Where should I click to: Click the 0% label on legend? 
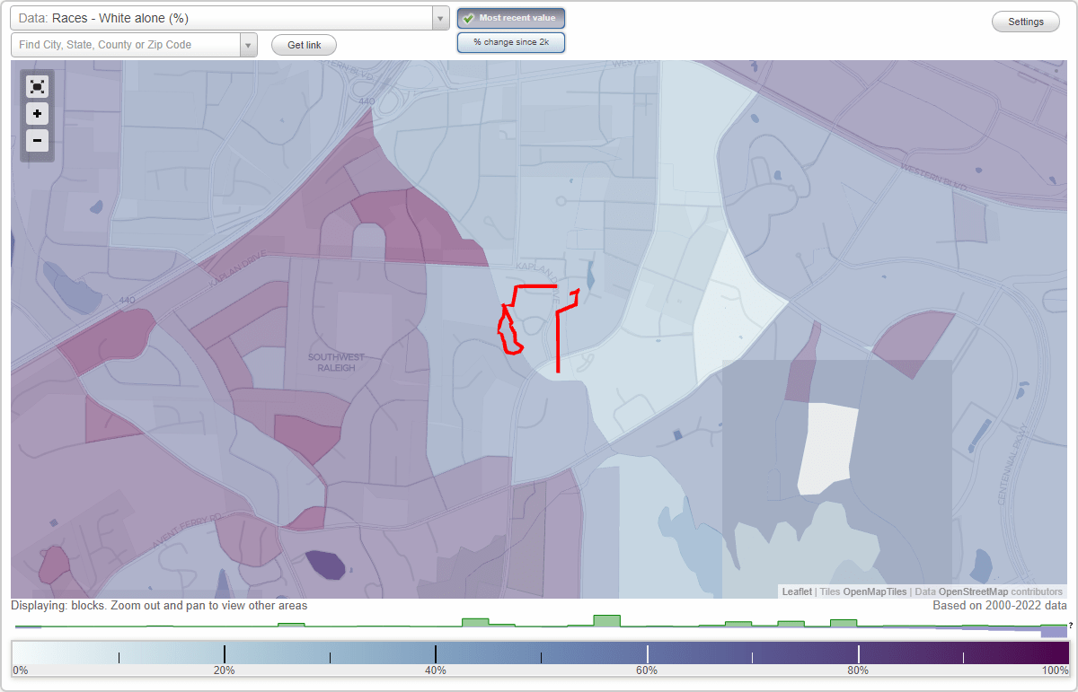(x=21, y=670)
